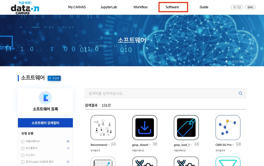Click the gexp_downl… software title
The width and height of the screenshot is (264, 166).
(142, 145)
